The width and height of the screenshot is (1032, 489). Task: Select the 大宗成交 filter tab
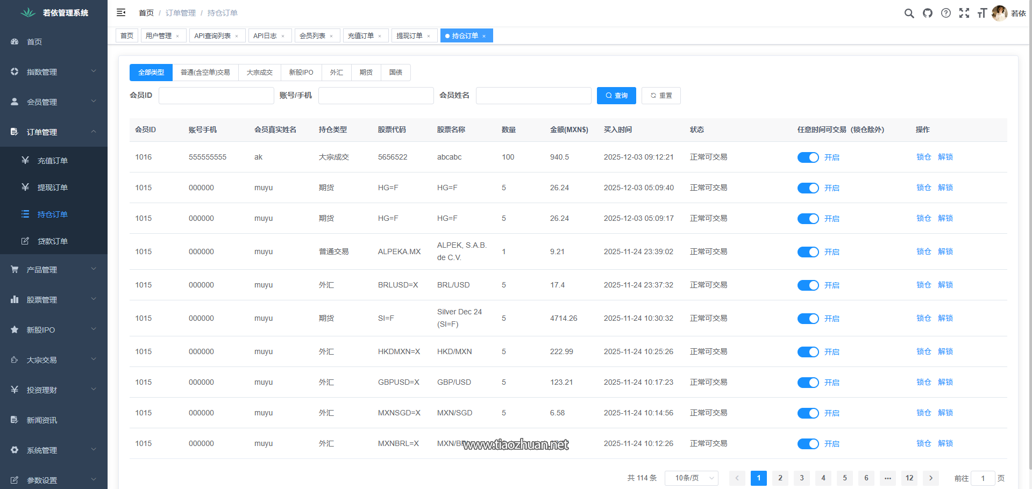click(259, 73)
